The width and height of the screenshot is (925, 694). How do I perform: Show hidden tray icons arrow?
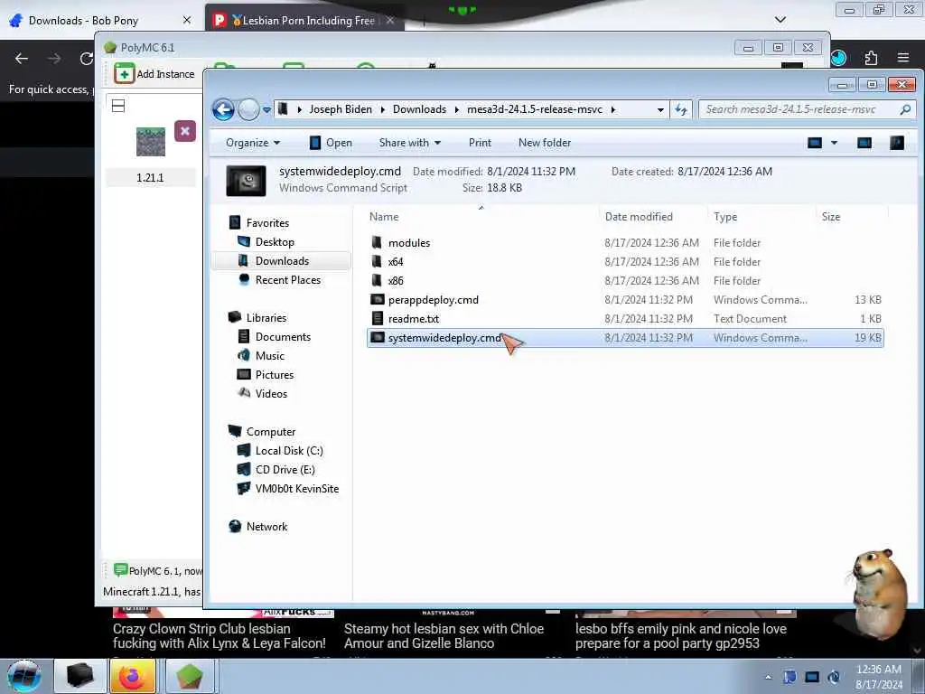coord(768,677)
